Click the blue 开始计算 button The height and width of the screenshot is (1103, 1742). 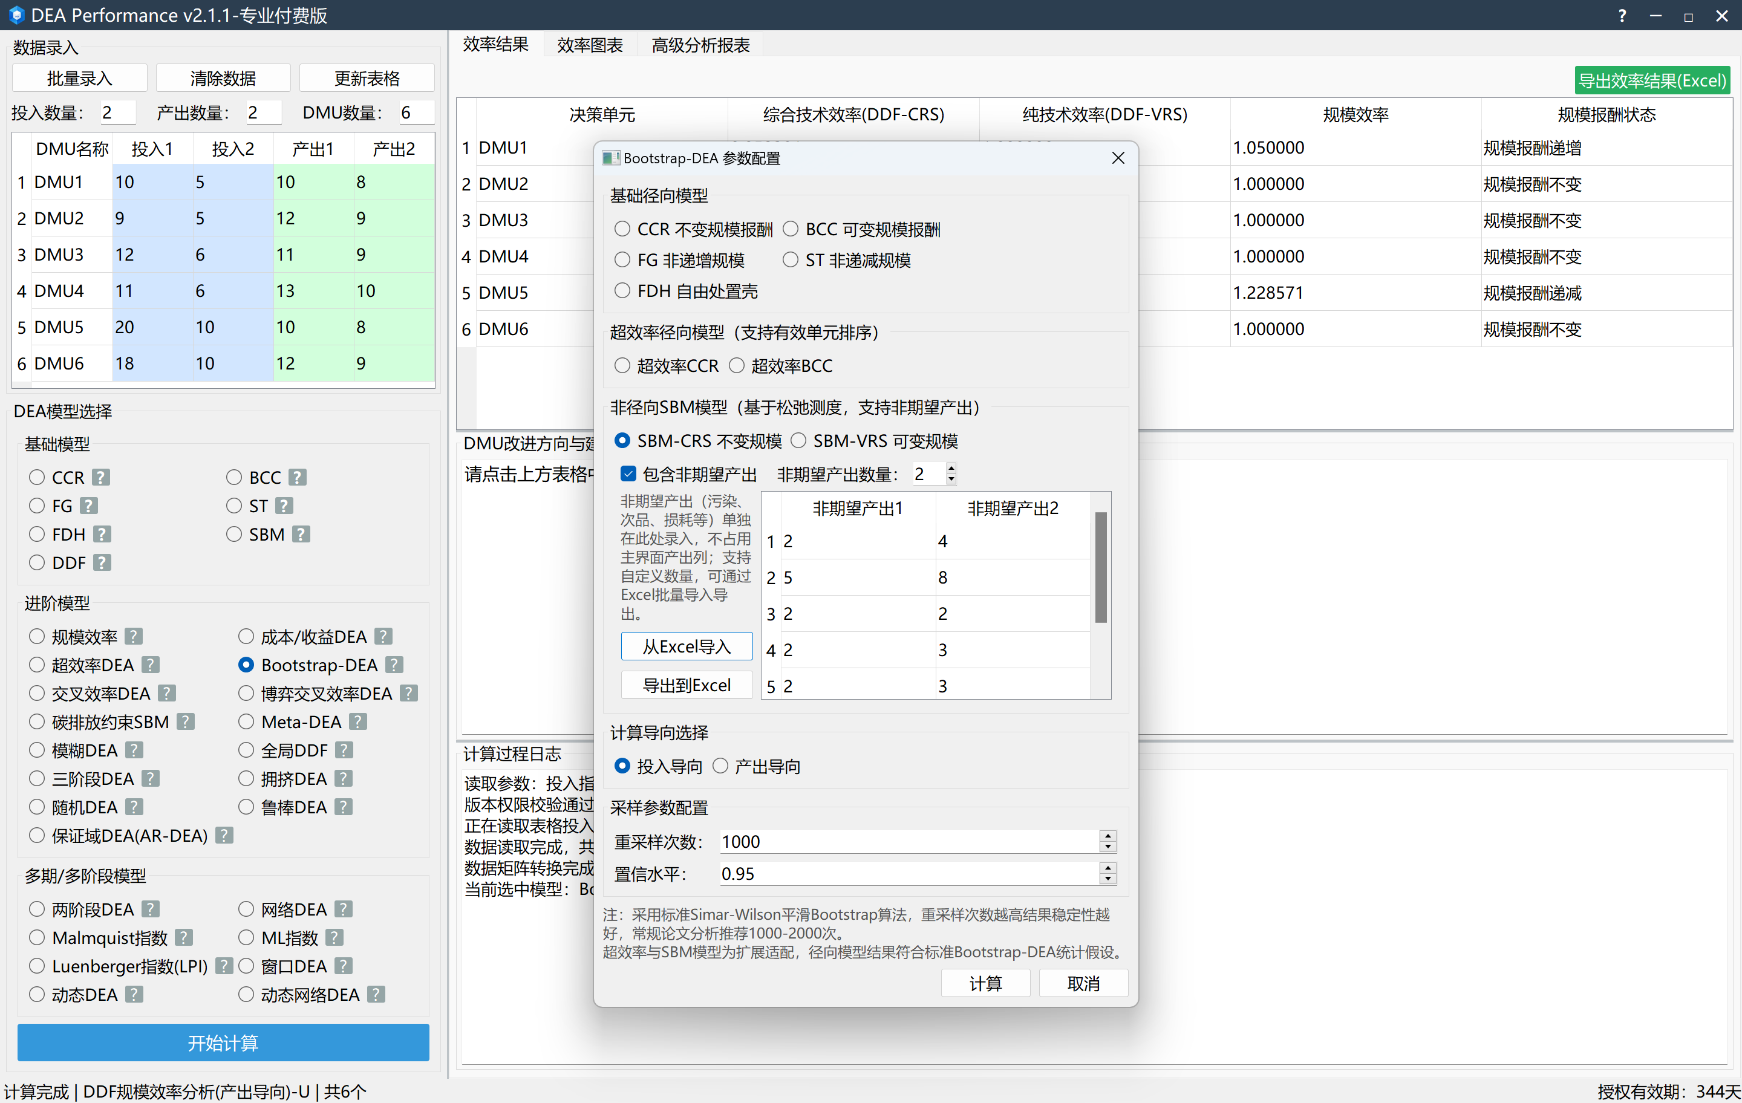pyautogui.click(x=223, y=1043)
